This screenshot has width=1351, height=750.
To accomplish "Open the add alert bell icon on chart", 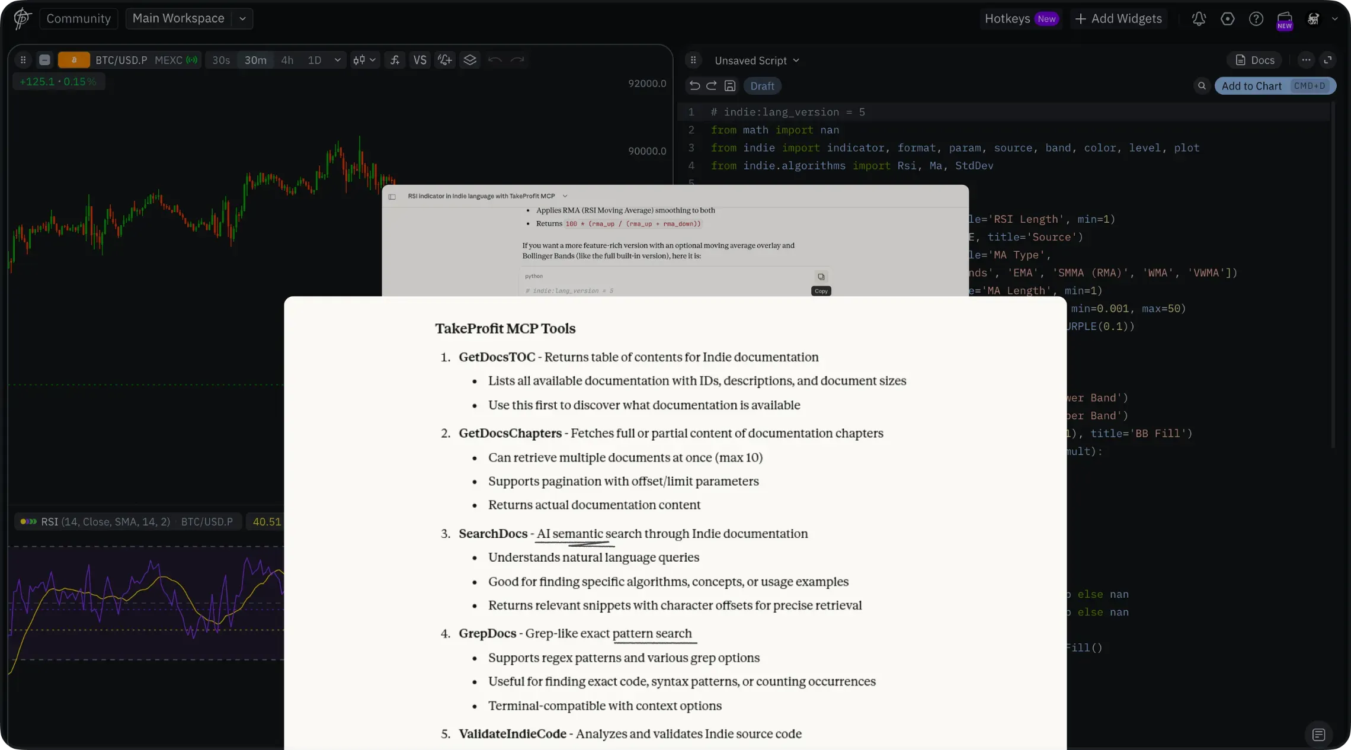I will (x=444, y=60).
